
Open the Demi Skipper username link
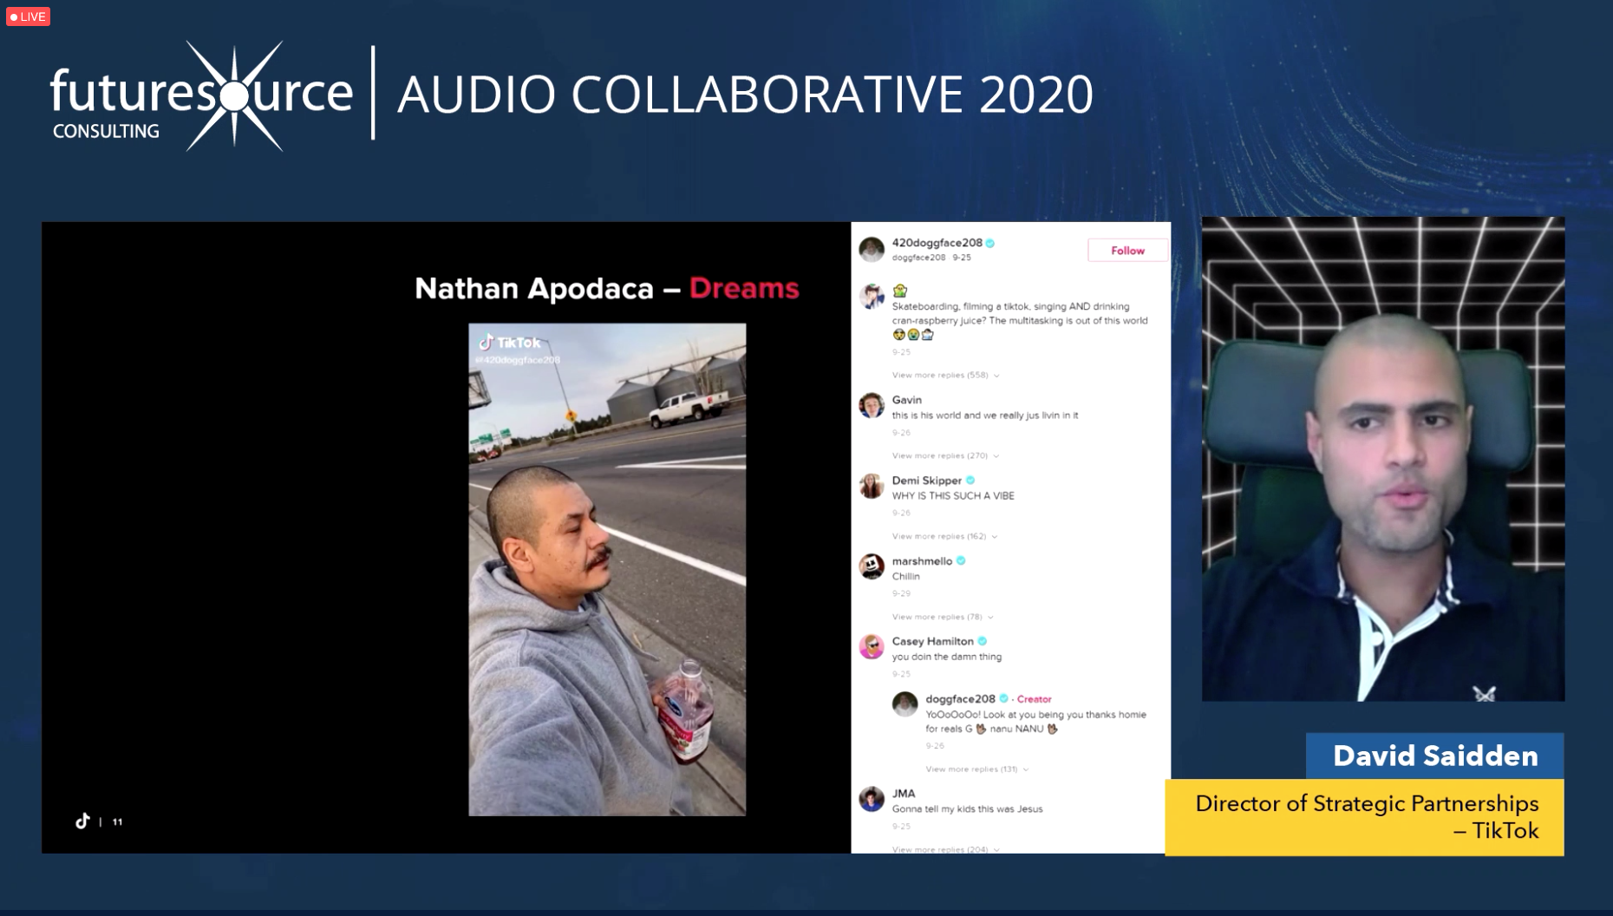click(927, 481)
